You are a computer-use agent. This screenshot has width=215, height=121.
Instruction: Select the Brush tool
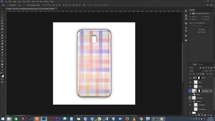(x=2, y=32)
